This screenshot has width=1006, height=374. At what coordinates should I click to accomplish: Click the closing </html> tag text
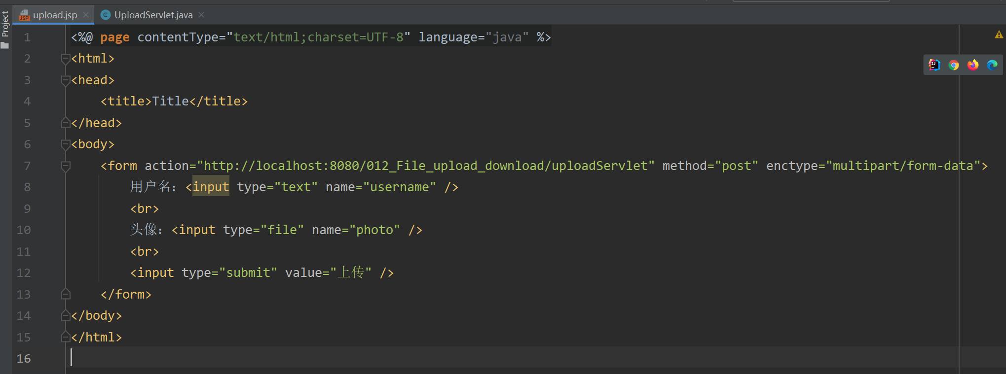click(x=96, y=338)
